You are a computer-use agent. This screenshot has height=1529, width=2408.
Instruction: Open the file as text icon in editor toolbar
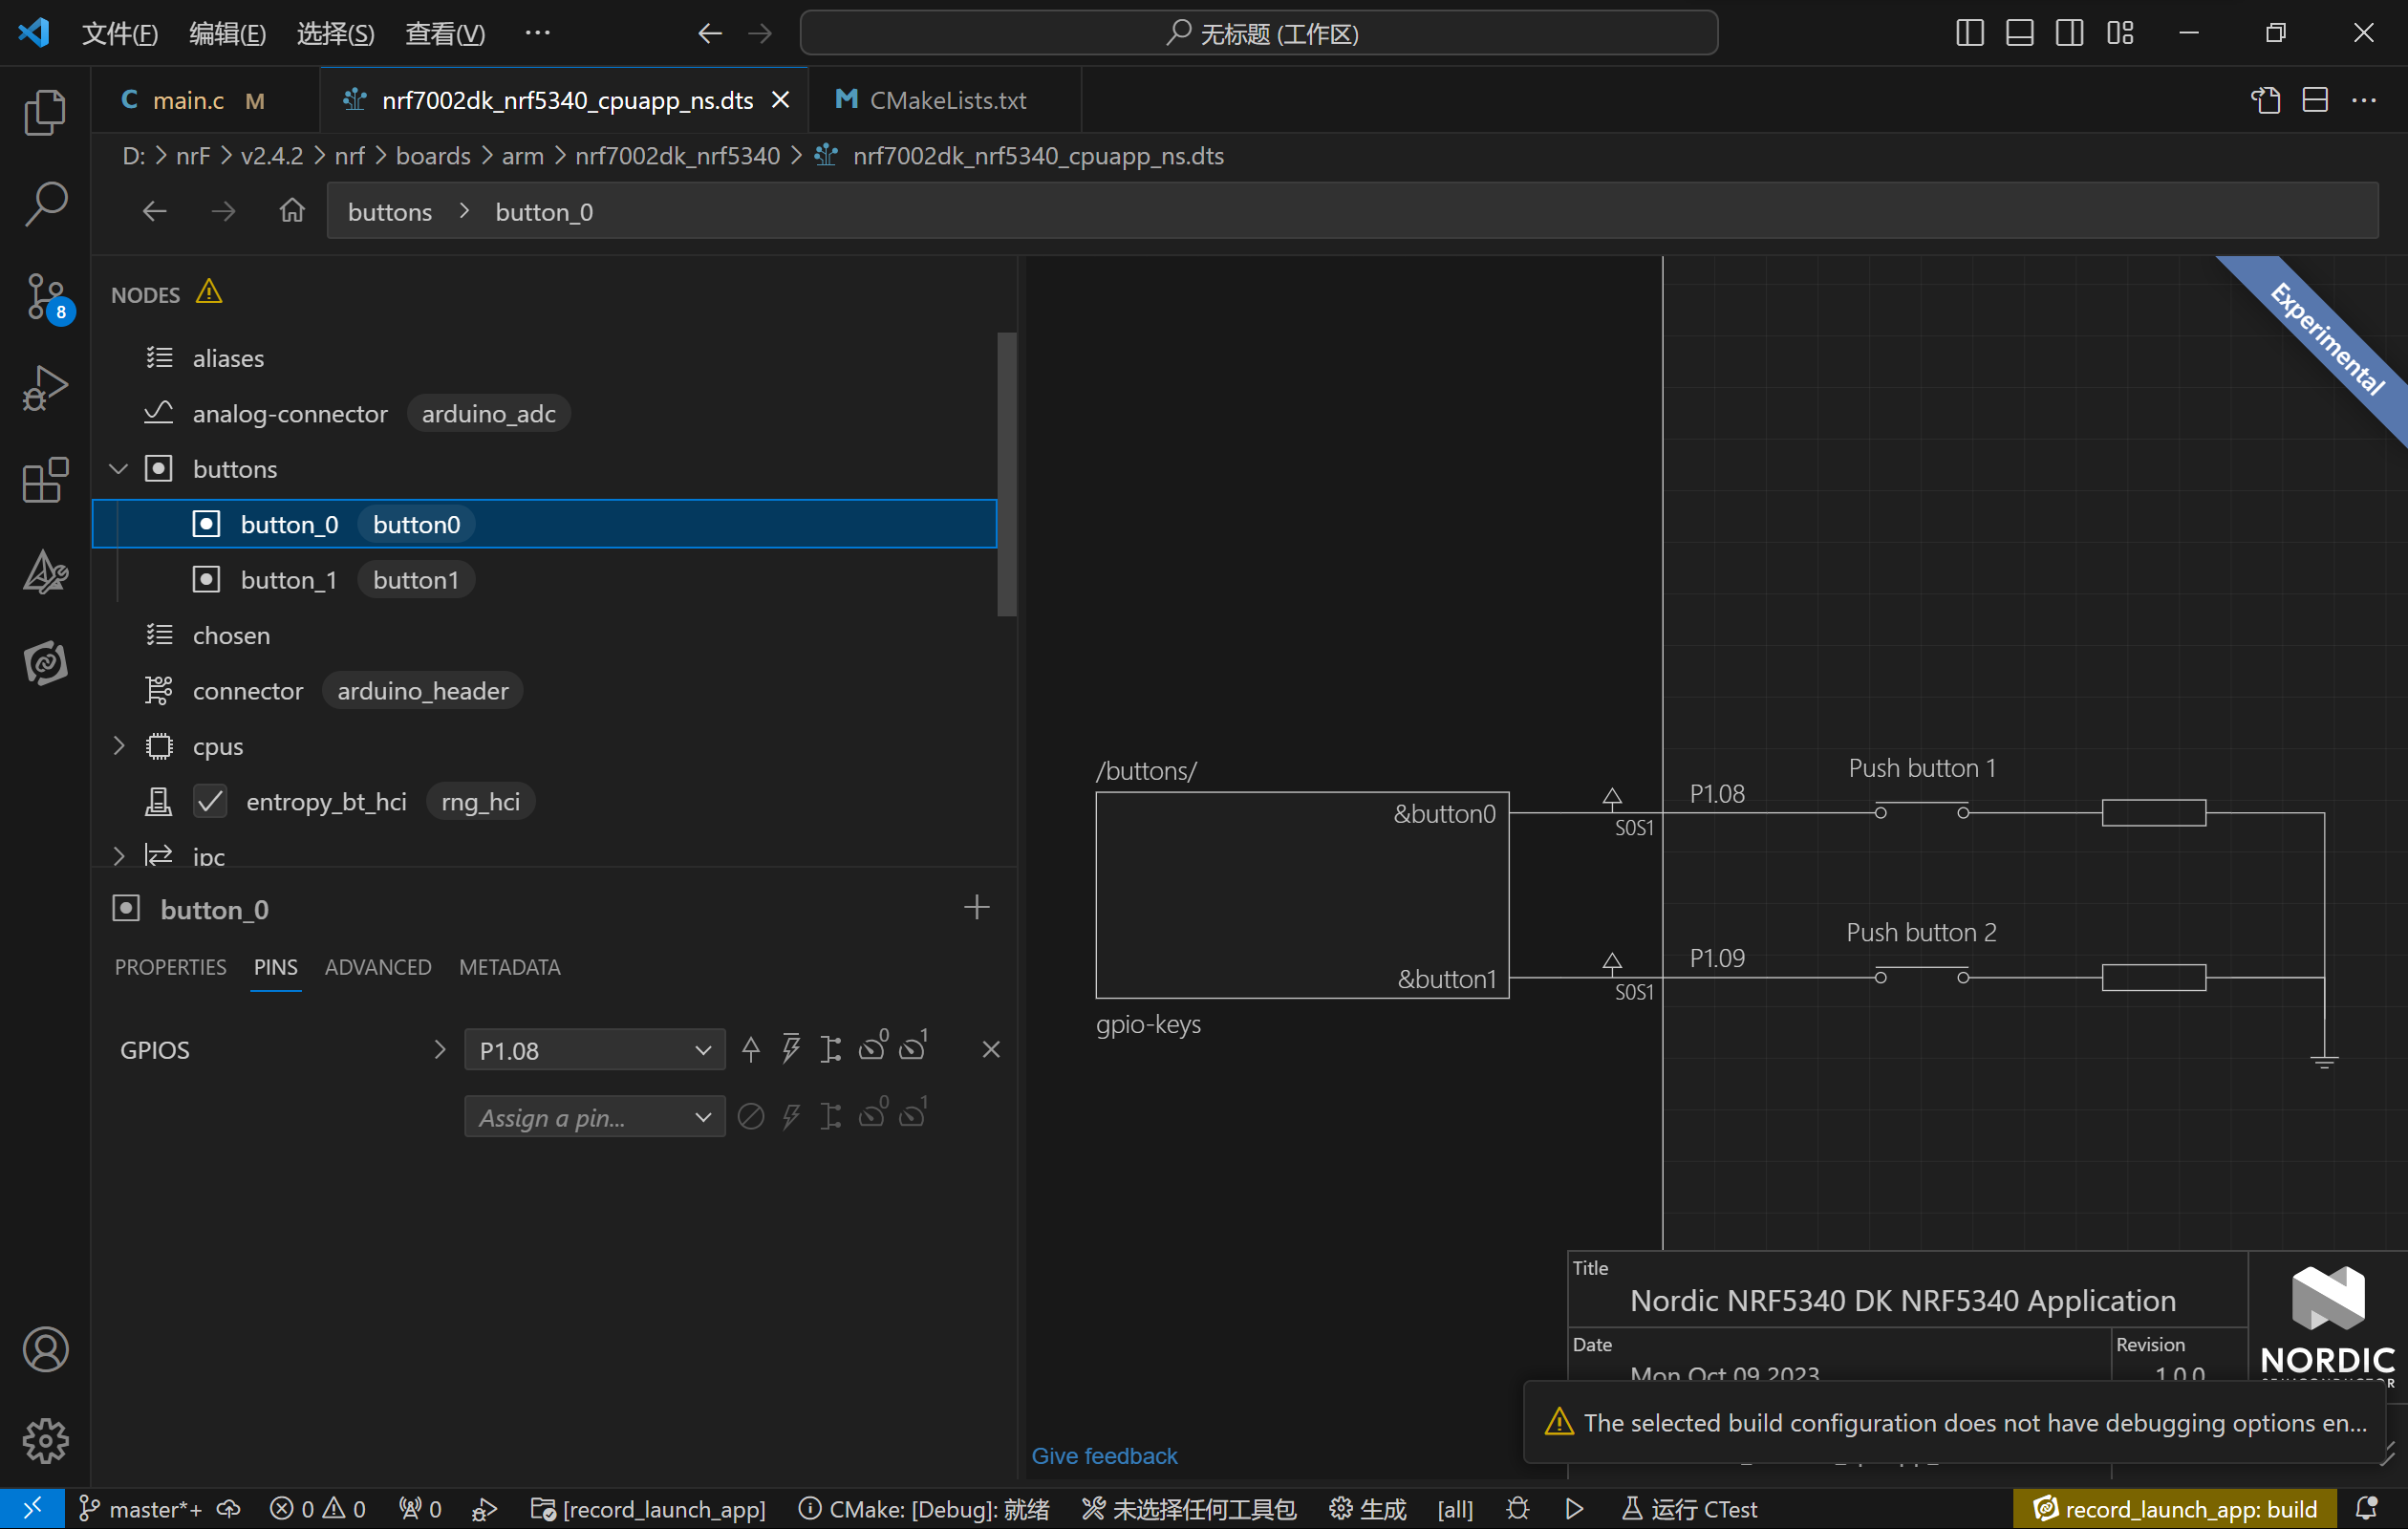pyautogui.click(x=2266, y=100)
